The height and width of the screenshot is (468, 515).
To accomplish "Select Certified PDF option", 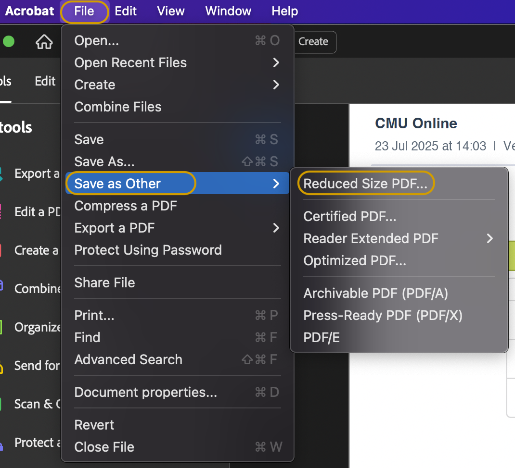I will point(350,216).
